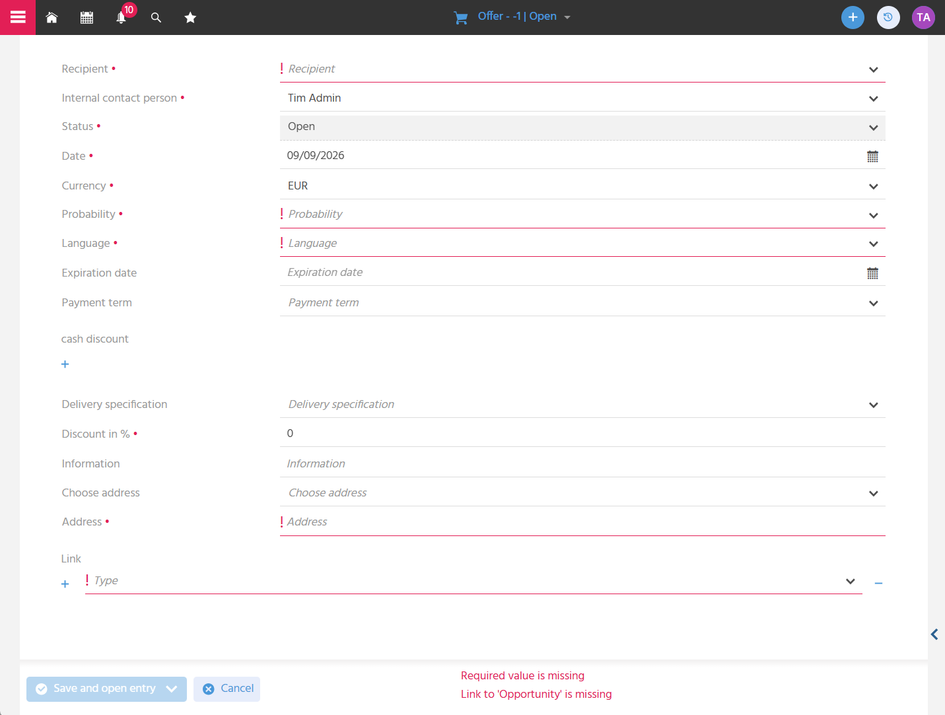
Task: Click the cash discount label
Action: [x=95, y=339]
